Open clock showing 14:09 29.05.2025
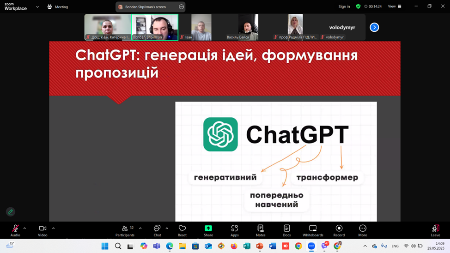This screenshot has width=450, height=253. pyautogui.click(x=436, y=246)
